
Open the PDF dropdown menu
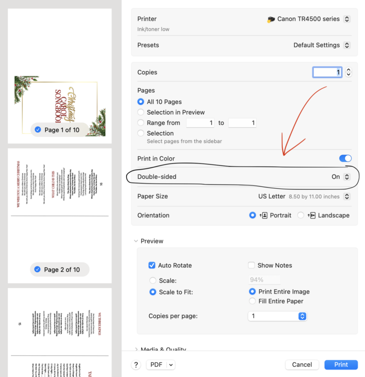[162, 365]
